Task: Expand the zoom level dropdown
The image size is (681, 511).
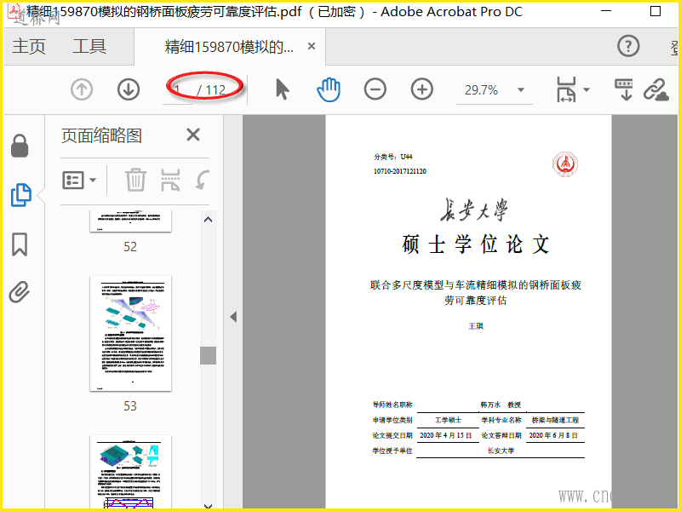Action: [x=521, y=90]
